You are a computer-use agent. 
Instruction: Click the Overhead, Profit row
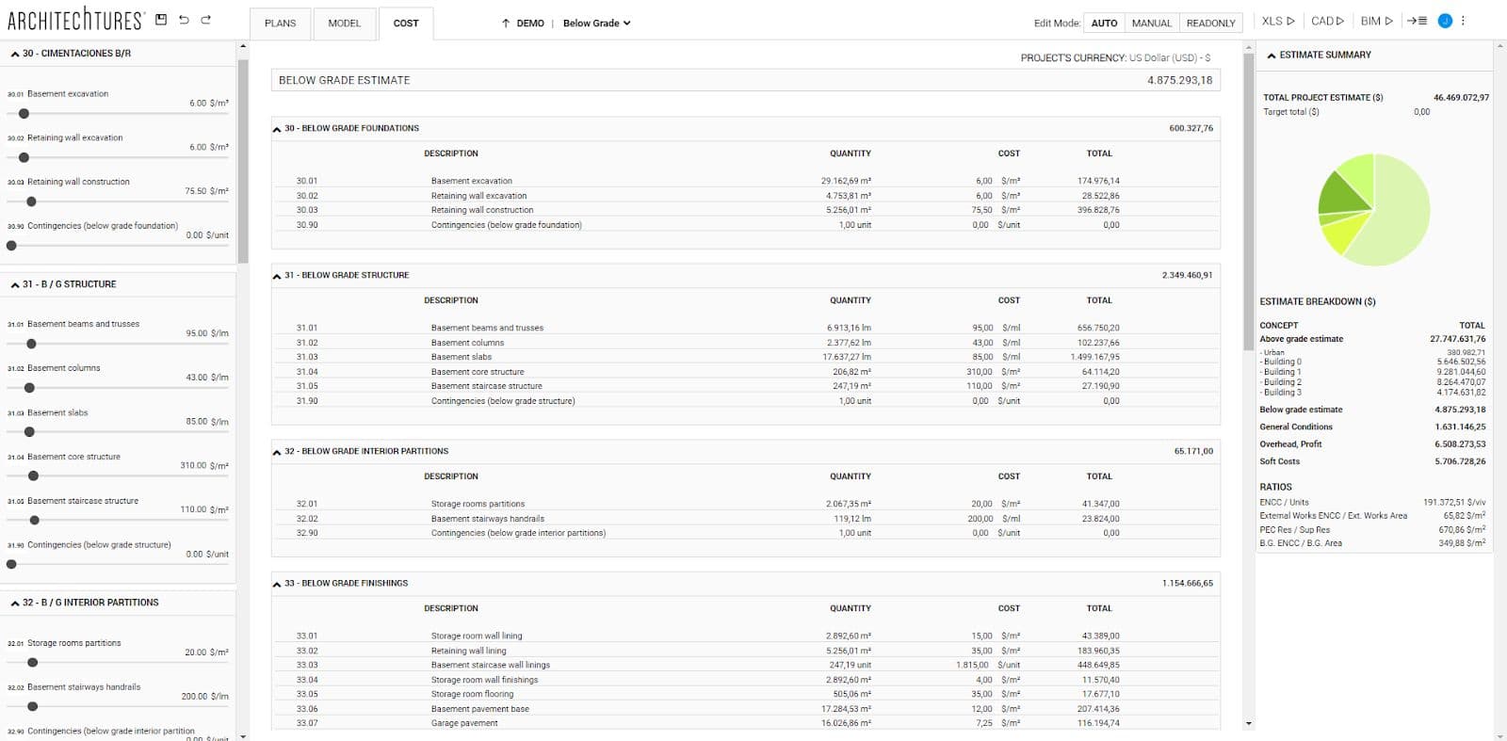pyautogui.click(x=1372, y=444)
